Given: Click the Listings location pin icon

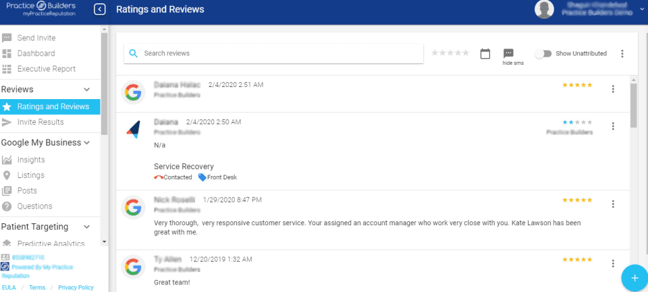Looking at the screenshot, I should (7, 175).
